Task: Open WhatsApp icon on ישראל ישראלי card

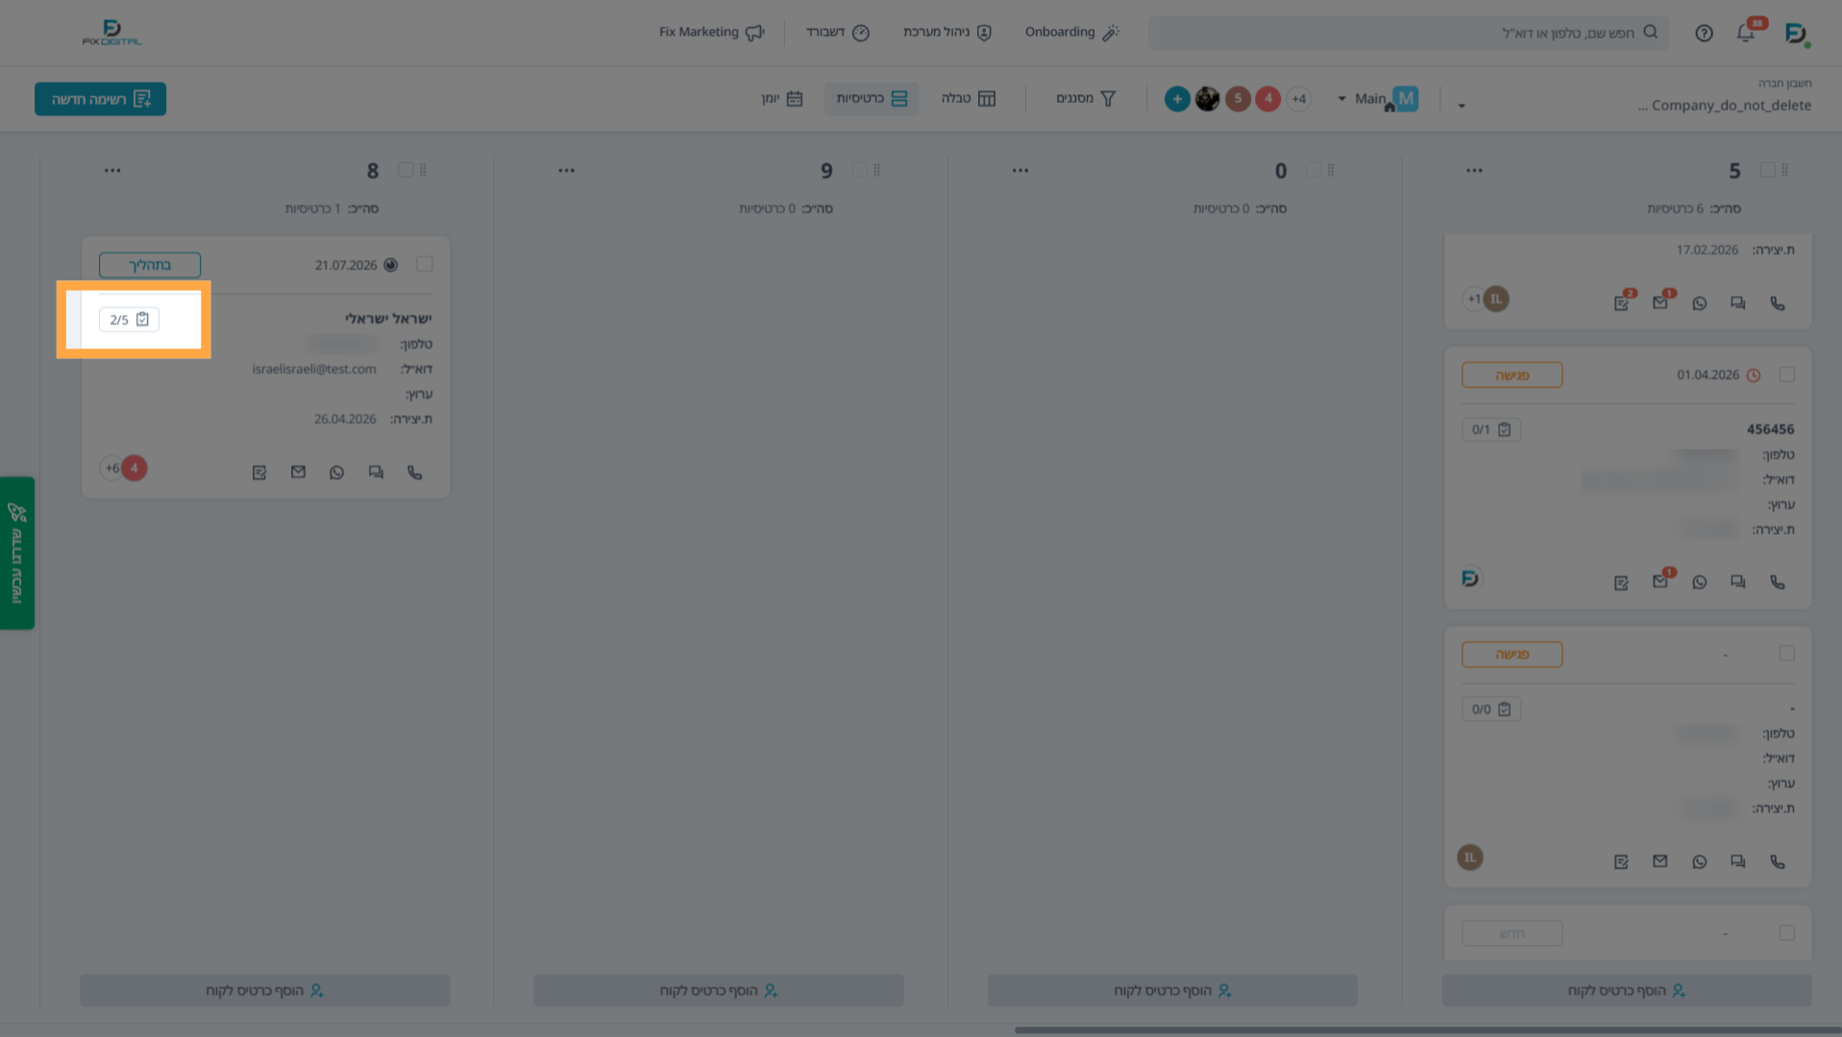Action: pyautogui.click(x=336, y=472)
